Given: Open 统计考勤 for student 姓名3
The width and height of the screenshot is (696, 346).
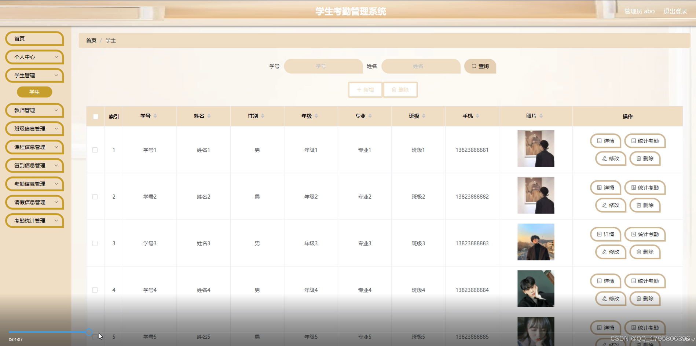Looking at the screenshot, I should coord(645,234).
